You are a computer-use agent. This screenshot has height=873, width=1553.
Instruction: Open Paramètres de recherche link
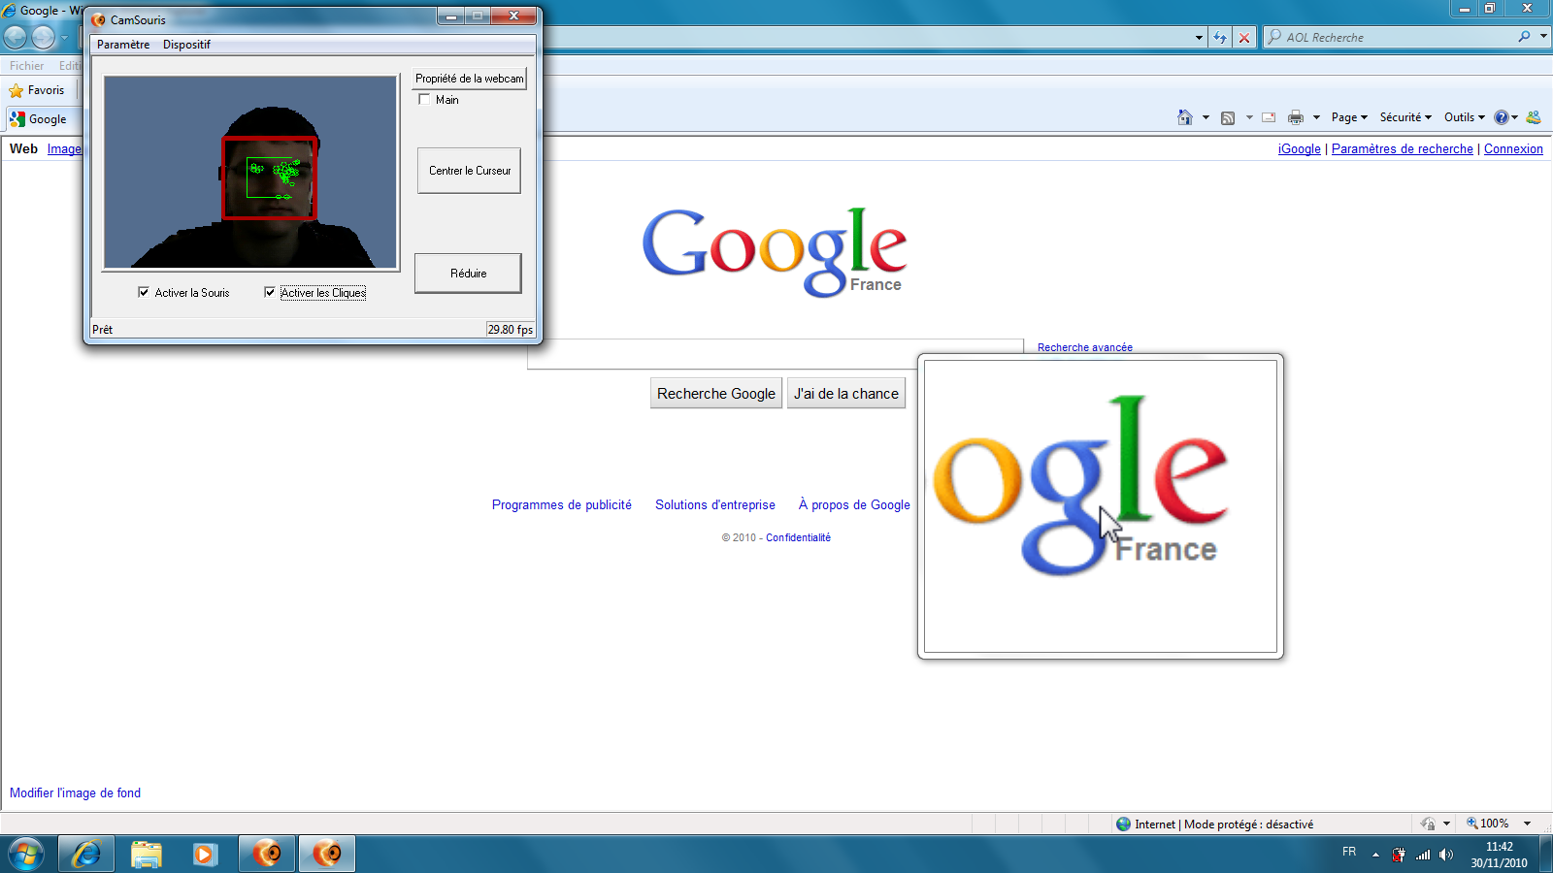click(x=1403, y=148)
